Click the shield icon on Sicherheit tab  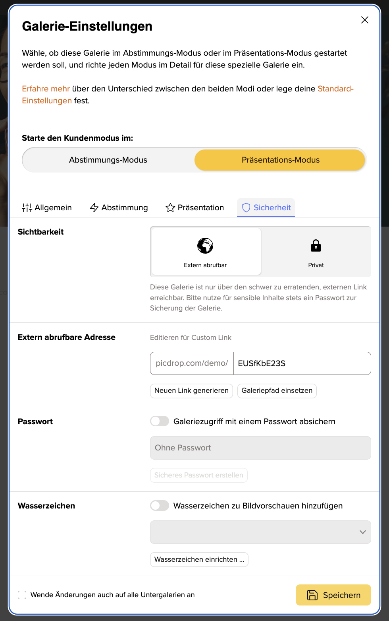246,208
